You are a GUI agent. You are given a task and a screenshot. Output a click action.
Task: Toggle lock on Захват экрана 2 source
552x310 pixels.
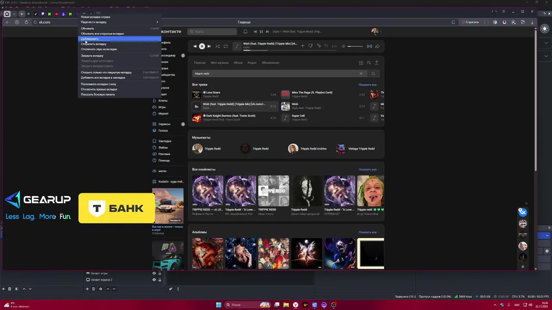(160, 280)
